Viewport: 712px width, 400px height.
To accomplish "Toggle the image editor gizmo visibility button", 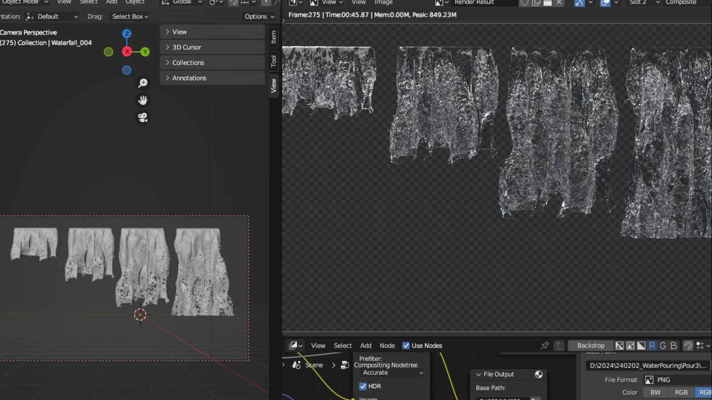I will pyautogui.click(x=579, y=3).
